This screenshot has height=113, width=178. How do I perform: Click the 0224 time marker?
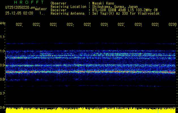coord(70,25)
